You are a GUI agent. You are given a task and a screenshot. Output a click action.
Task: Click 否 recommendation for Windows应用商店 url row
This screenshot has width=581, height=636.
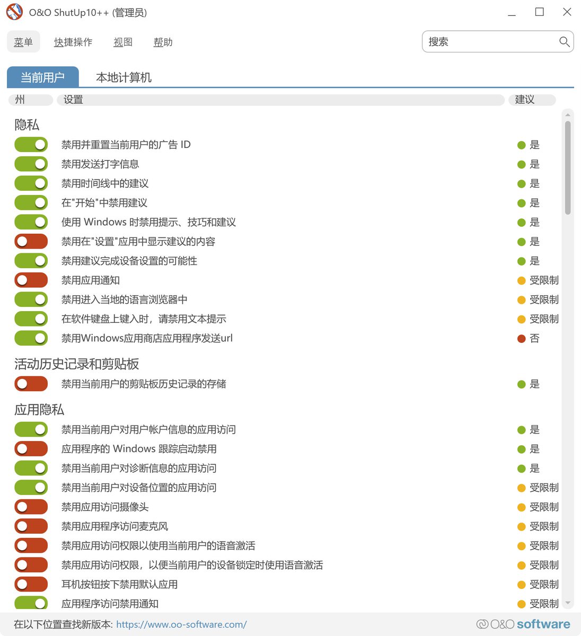pyautogui.click(x=534, y=338)
